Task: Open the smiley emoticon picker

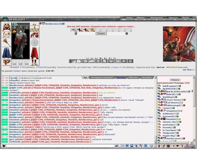Action: click(151, 146)
